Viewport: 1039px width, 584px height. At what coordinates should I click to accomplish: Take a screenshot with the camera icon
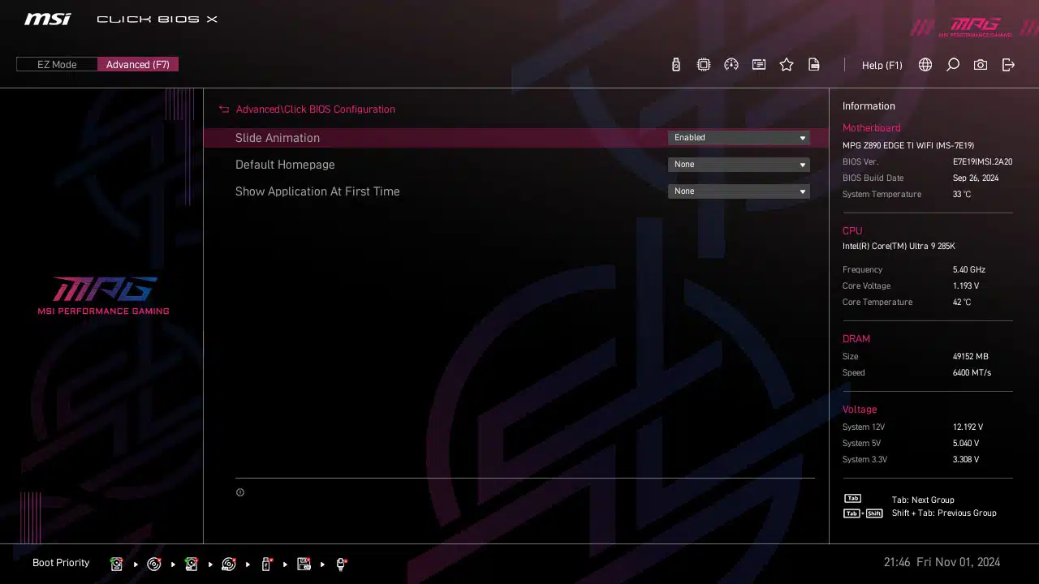981,65
